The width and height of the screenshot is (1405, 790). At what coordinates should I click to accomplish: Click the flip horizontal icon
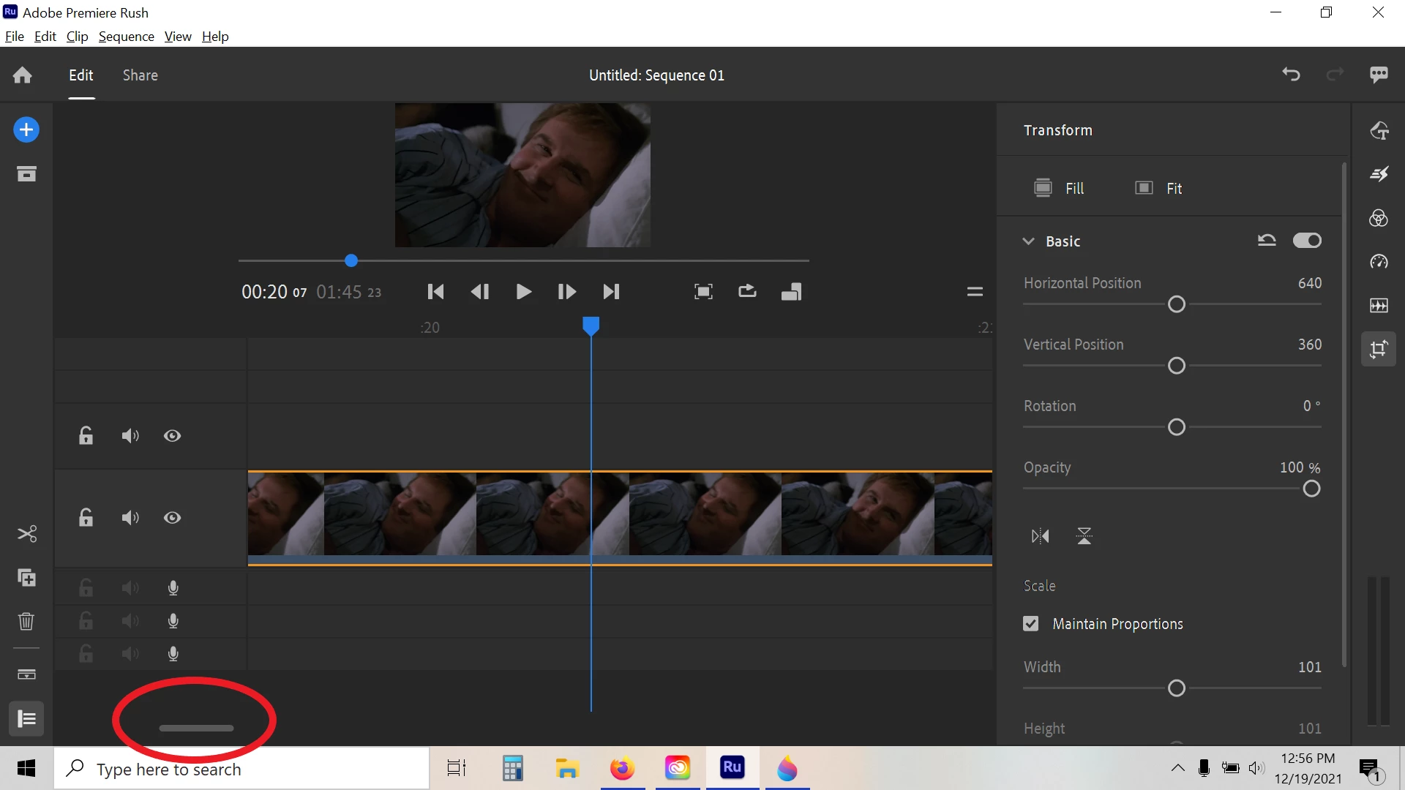(1040, 536)
